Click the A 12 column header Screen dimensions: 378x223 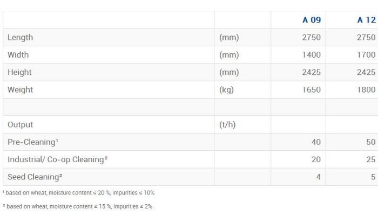(366, 20)
